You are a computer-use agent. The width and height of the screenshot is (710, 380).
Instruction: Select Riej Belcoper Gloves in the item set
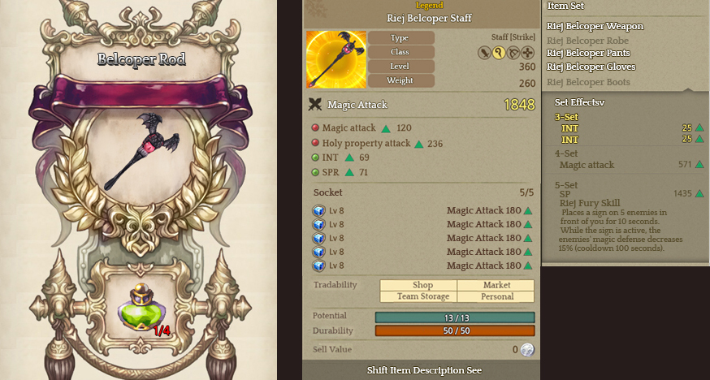[591, 67]
